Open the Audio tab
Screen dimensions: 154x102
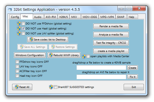(38, 17)
